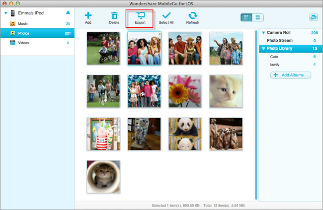Open the family album
Viewport: 323px width, 210px height.
[291, 65]
